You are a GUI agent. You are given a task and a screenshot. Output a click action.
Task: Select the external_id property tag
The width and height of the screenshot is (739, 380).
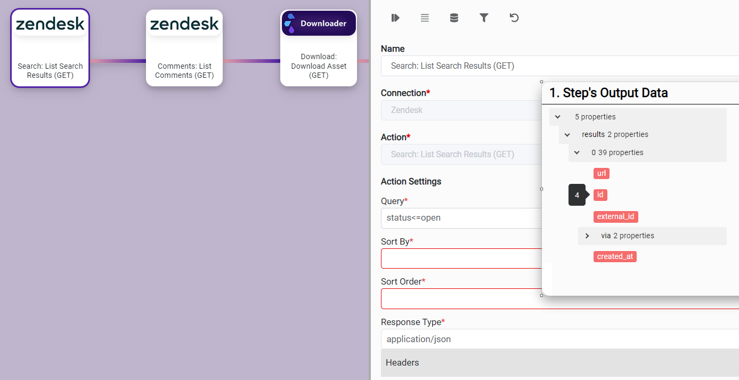click(615, 217)
